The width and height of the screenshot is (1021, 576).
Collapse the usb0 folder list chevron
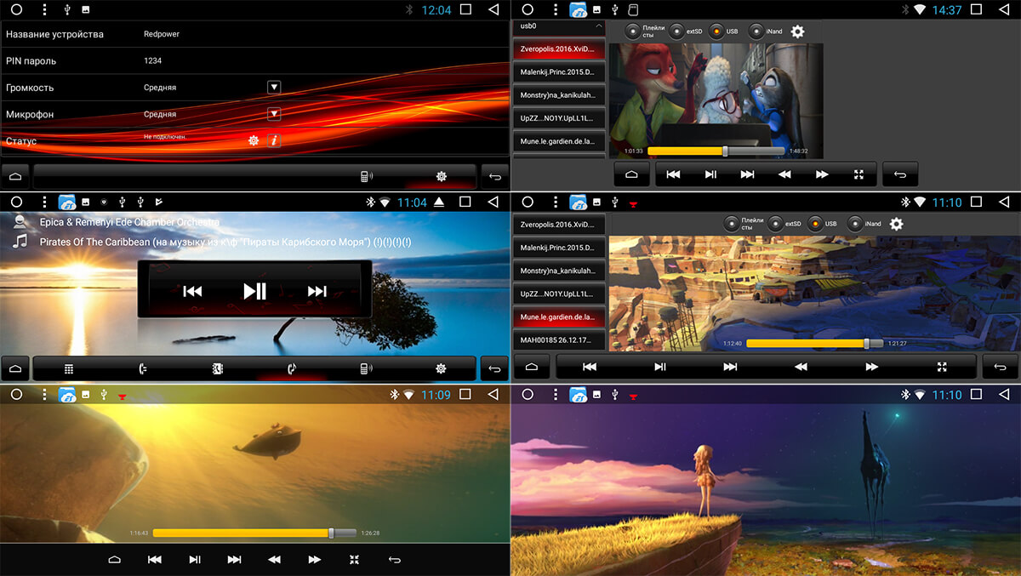pyautogui.click(x=598, y=26)
